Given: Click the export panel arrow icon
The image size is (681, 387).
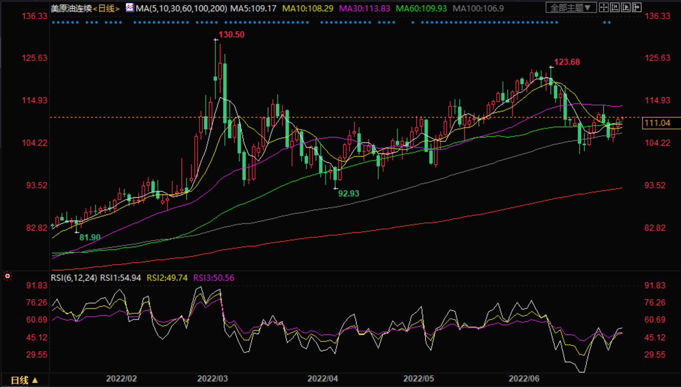Looking at the screenshot, I should (637, 7).
